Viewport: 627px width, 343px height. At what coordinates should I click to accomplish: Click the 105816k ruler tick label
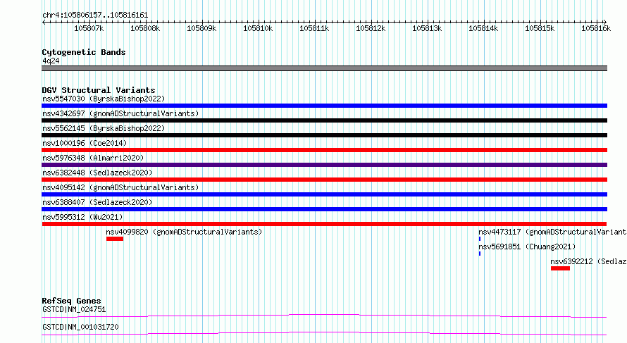(596, 28)
